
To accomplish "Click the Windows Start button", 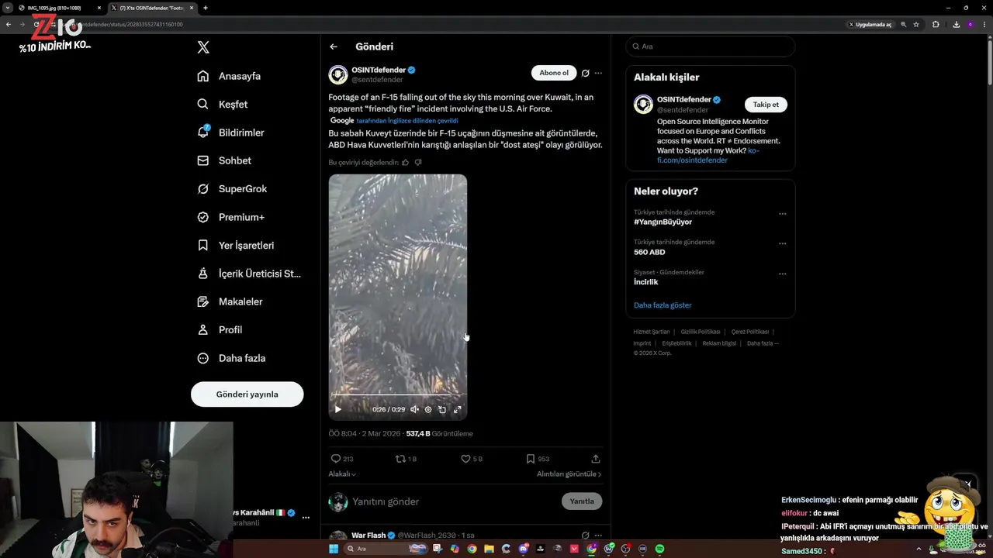I will pos(334,549).
